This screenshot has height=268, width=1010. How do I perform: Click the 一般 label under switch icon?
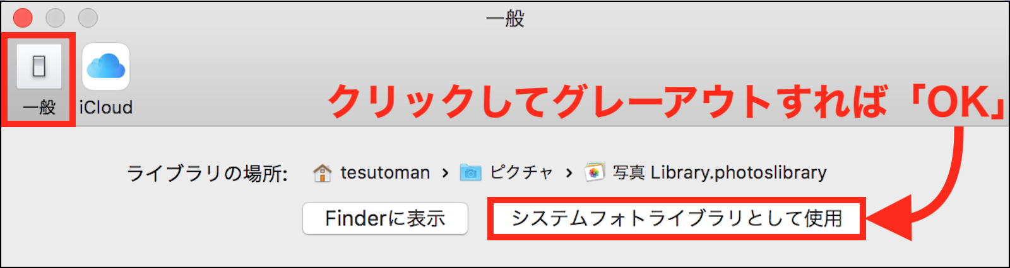(39, 108)
